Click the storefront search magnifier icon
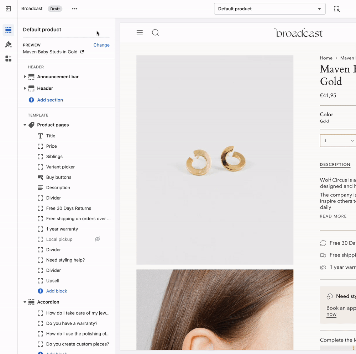 point(155,33)
